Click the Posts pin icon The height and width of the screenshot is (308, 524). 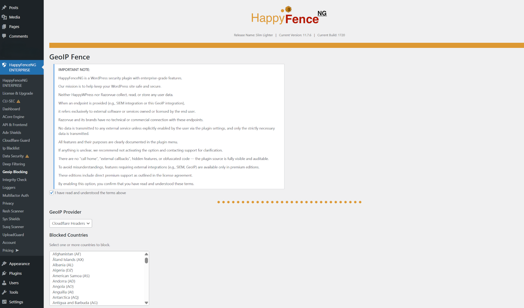[x=4, y=8]
